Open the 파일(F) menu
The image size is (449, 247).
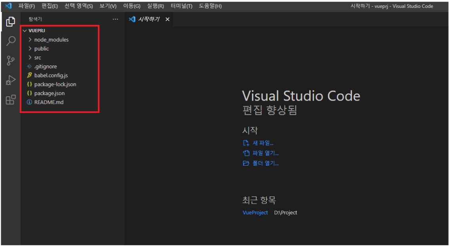tap(27, 6)
